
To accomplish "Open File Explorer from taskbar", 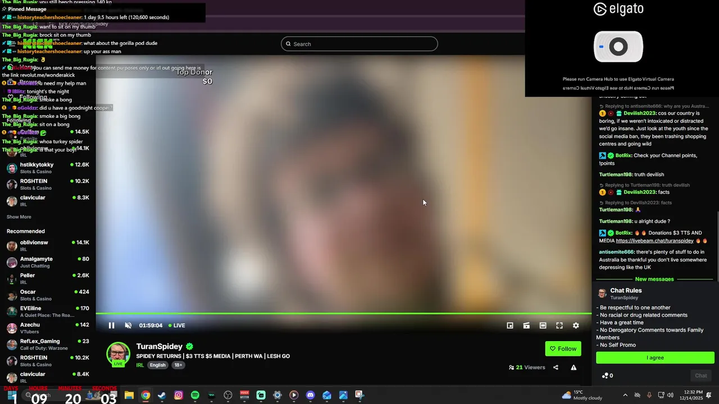I will [x=129, y=395].
